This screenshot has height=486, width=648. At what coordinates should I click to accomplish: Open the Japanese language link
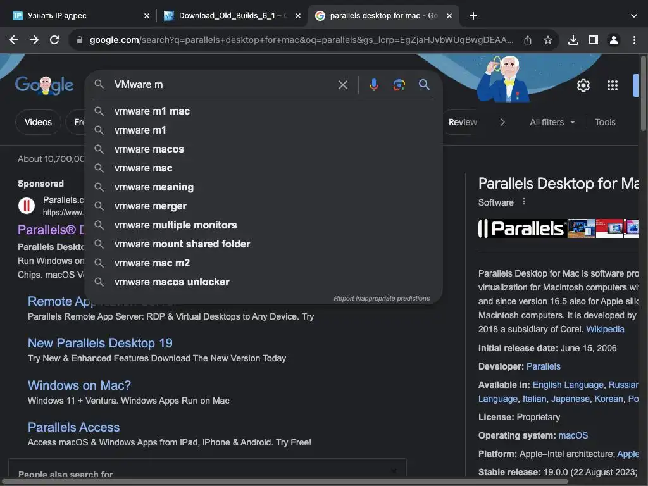[x=570, y=399]
